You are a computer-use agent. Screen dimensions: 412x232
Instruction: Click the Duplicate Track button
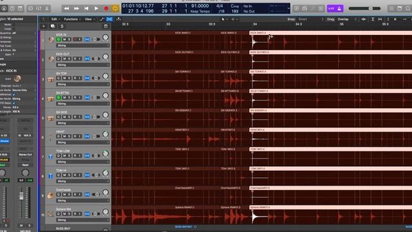pos(53,26)
